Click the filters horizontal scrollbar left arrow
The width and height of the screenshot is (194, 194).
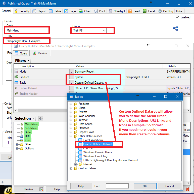[16, 110]
